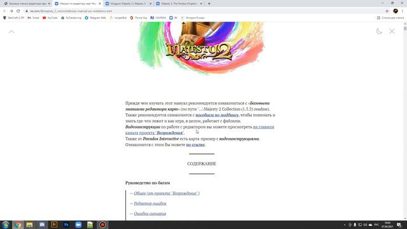Open the 'Редактор ошибок' contents link
This screenshot has width=407, height=229.
[x=150, y=204]
